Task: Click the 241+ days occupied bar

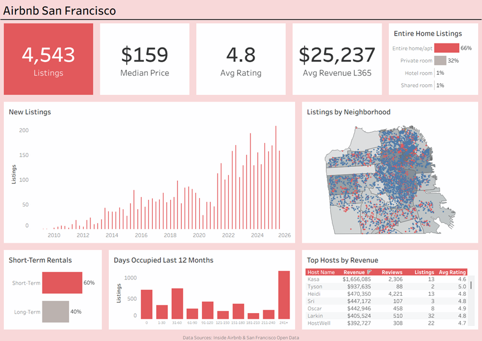Action: [284, 295]
